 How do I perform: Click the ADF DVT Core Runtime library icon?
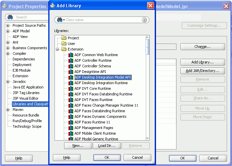pos(71,89)
